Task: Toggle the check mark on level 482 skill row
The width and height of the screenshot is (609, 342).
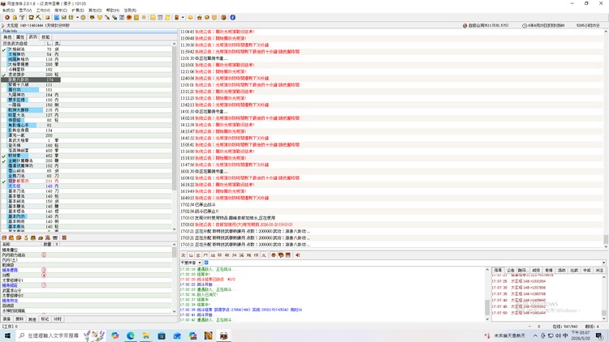Action: 4,156
